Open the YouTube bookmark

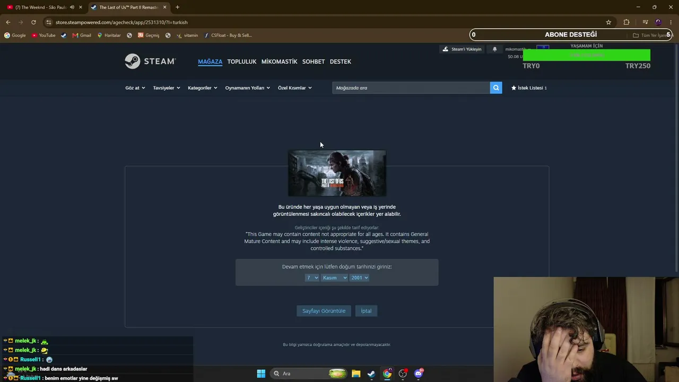pos(43,36)
